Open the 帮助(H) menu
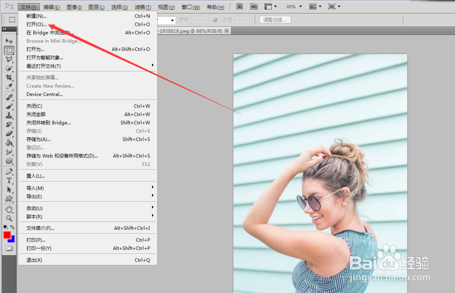This screenshot has height=293, width=455. (x=215, y=7)
